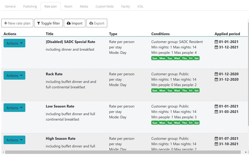Click the Mon badge in Rack Rate row

coord(162,90)
